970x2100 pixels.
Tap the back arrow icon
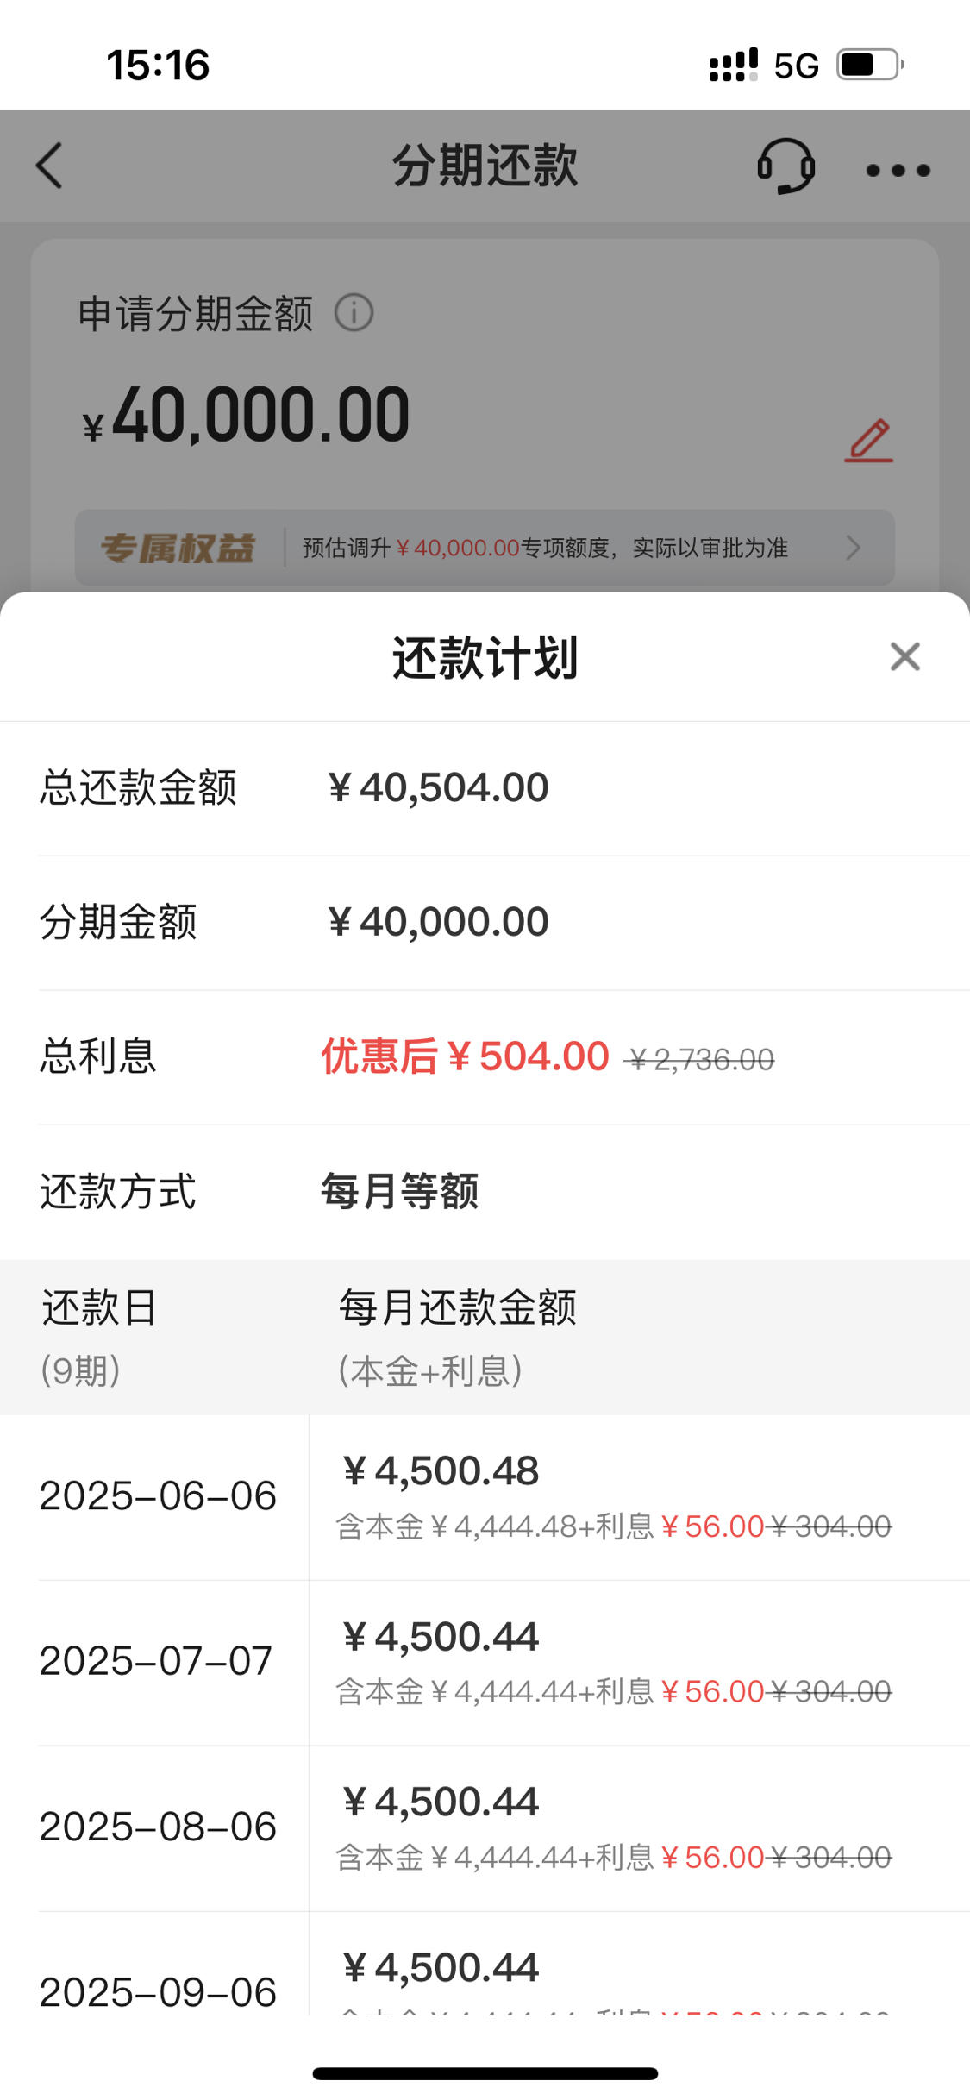coord(49,166)
